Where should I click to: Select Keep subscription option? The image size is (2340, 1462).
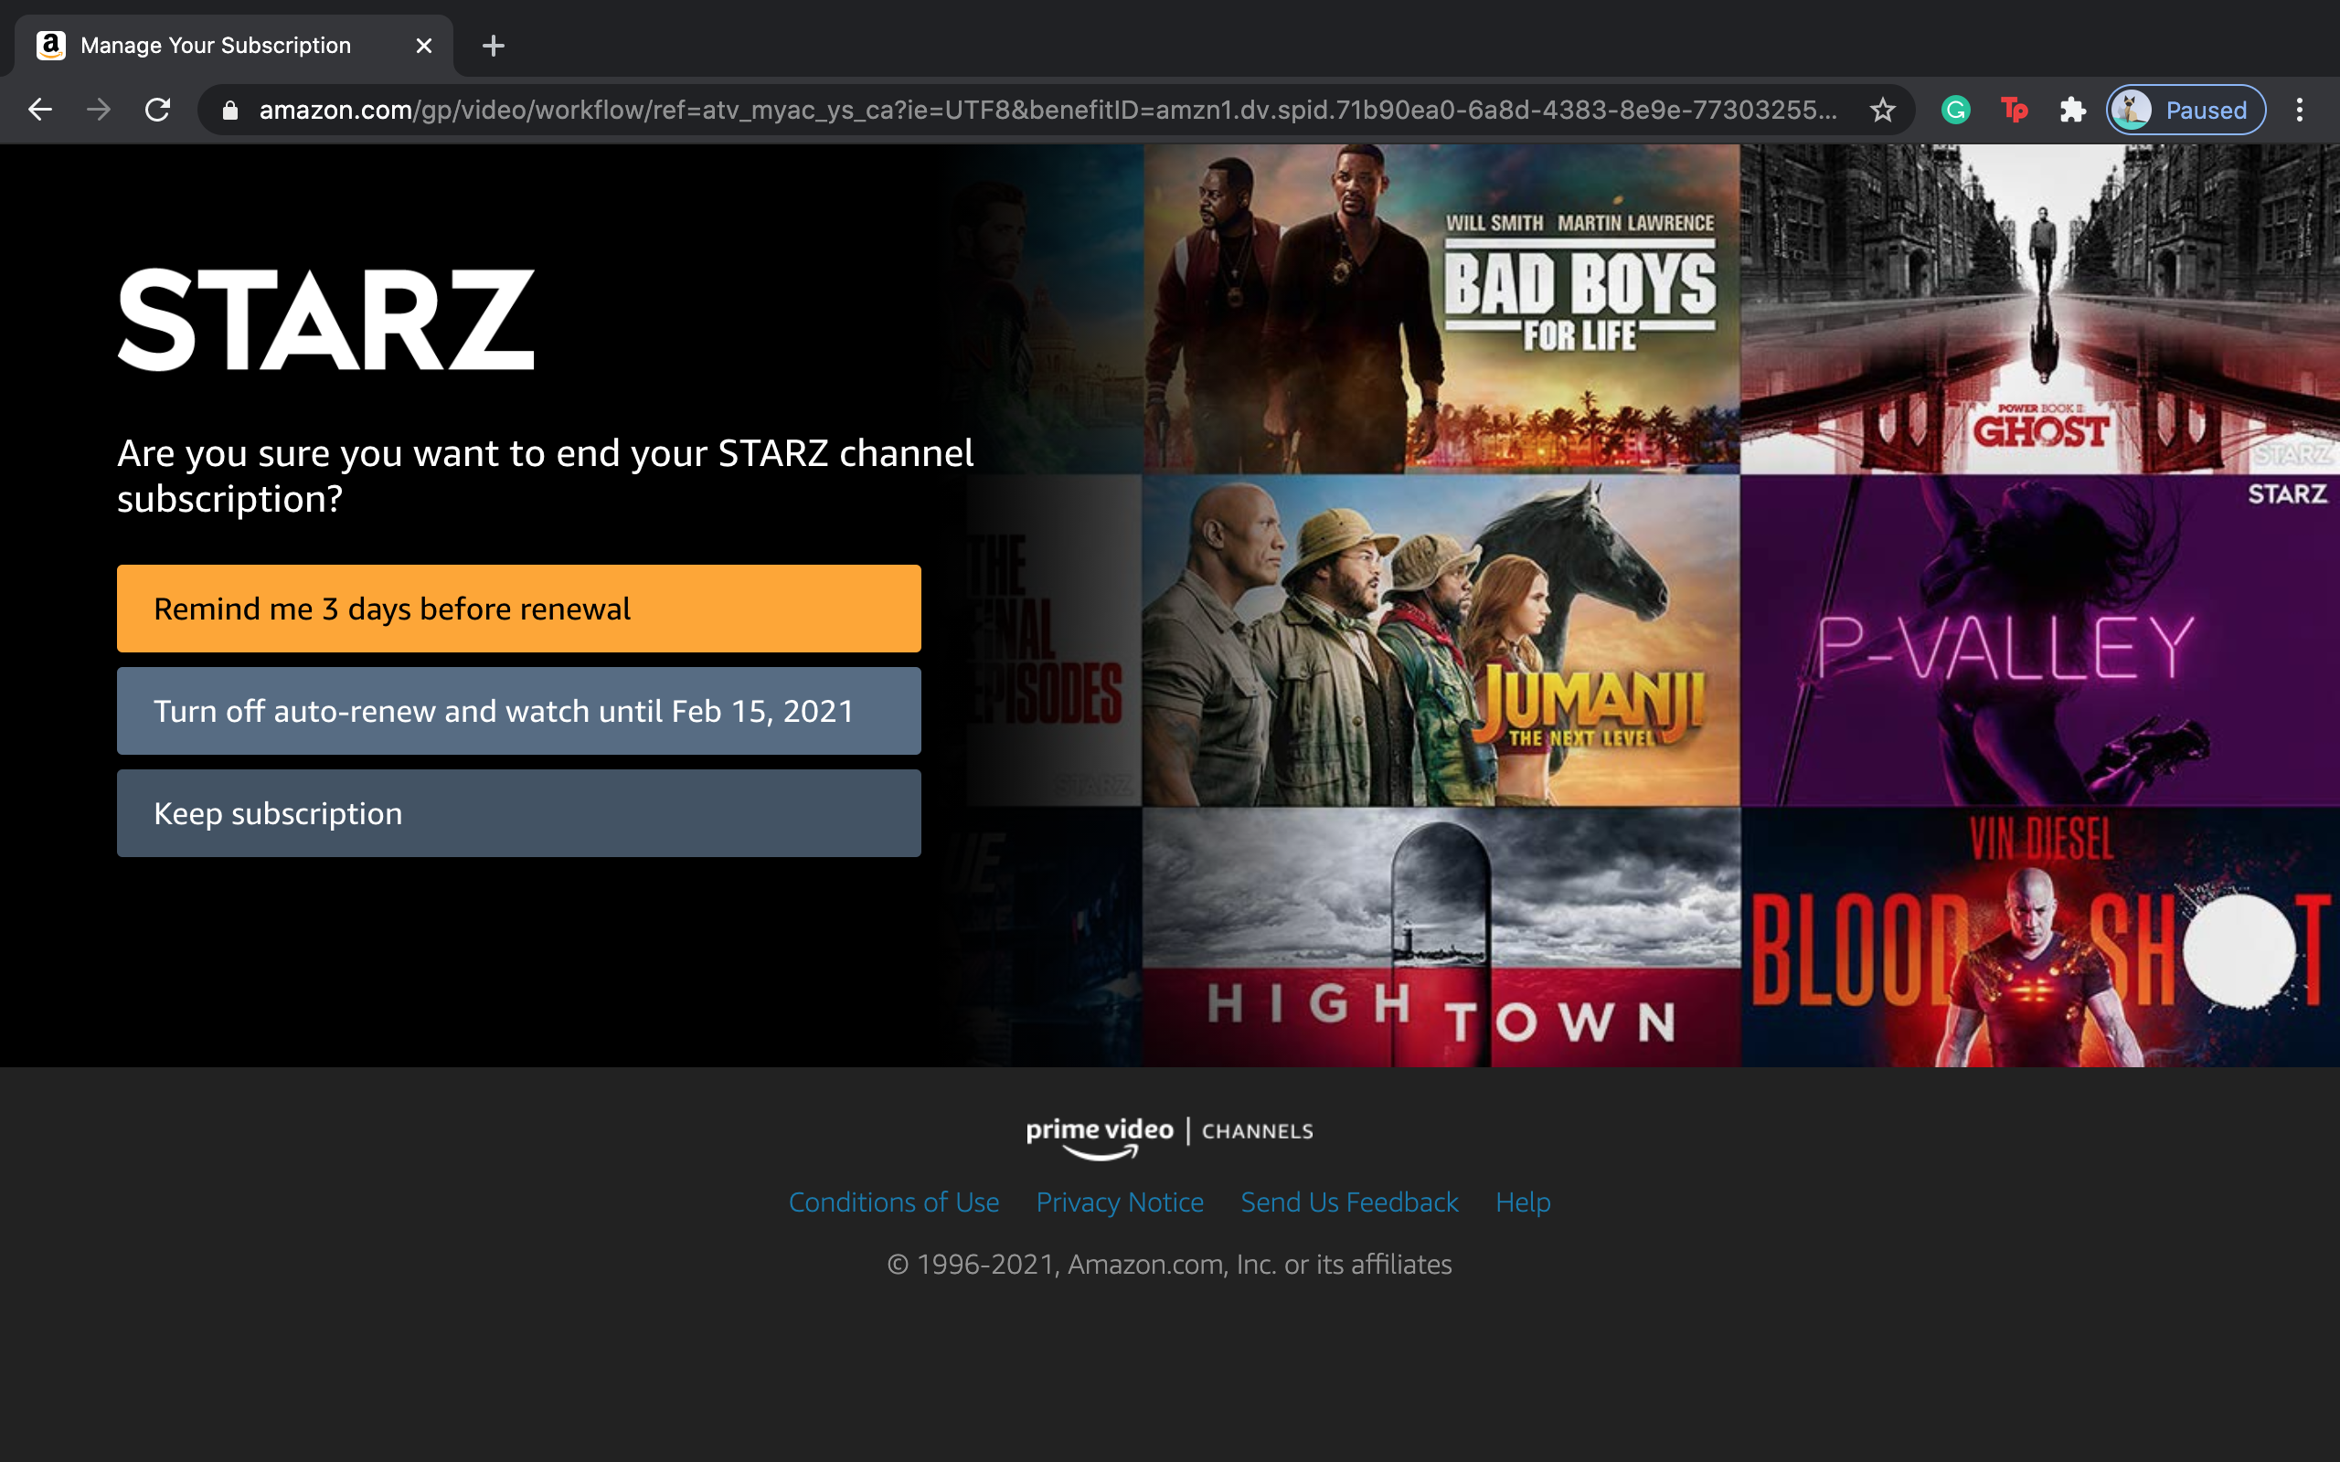click(519, 811)
